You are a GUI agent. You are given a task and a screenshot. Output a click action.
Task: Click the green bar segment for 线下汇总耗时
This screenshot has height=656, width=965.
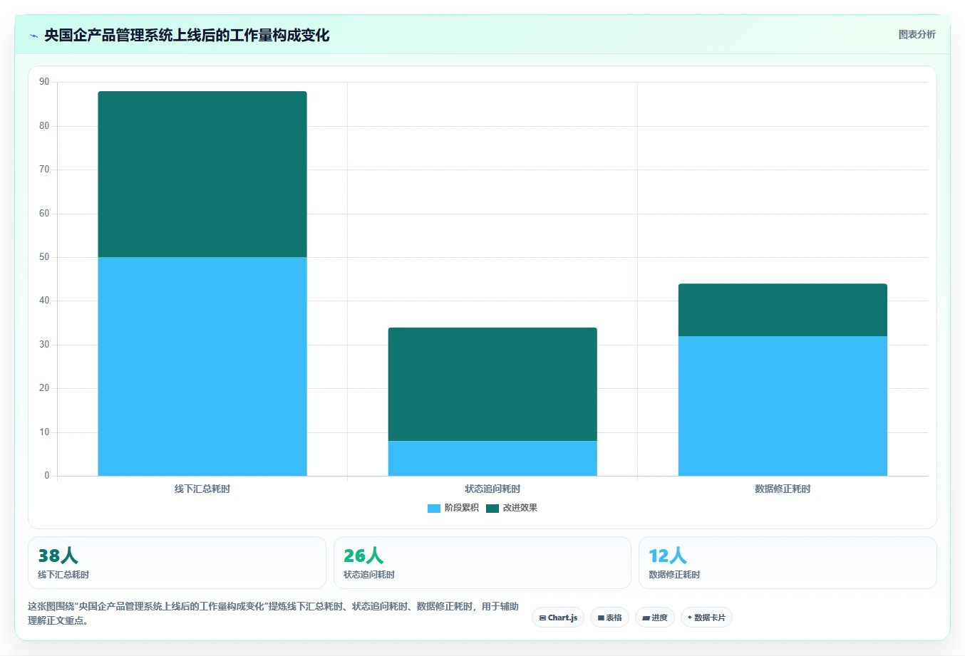tap(202, 174)
